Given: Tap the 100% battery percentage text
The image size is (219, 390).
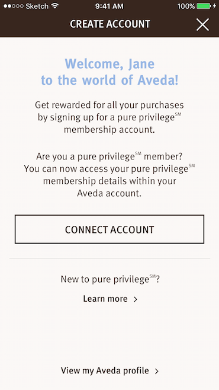Looking at the screenshot, I should 186,6.
